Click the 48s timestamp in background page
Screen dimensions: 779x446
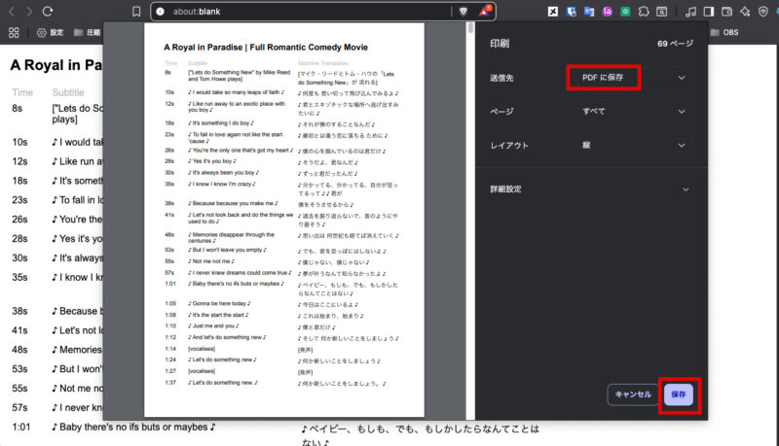coord(19,350)
